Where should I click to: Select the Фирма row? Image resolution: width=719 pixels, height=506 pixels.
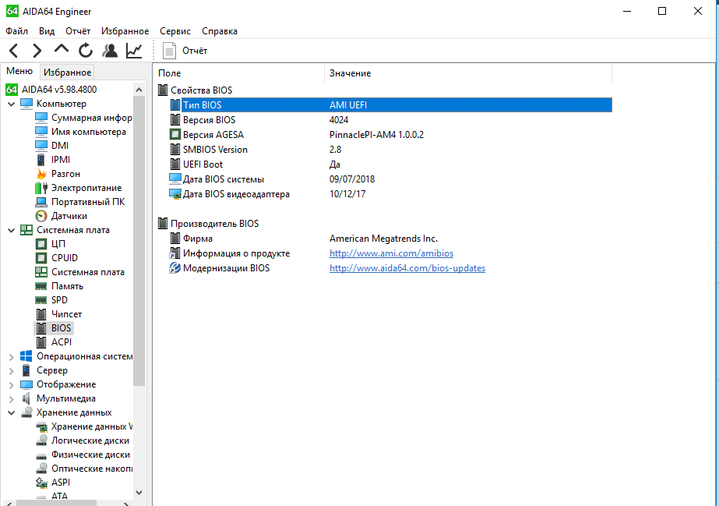pos(390,239)
